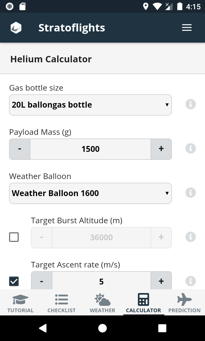The width and height of the screenshot is (205, 341).
Task: Open the Prediction tab
Action: click(x=184, y=303)
